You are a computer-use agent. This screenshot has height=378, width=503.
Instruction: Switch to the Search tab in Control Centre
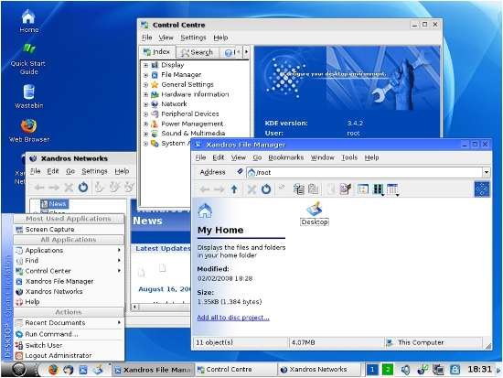198,52
